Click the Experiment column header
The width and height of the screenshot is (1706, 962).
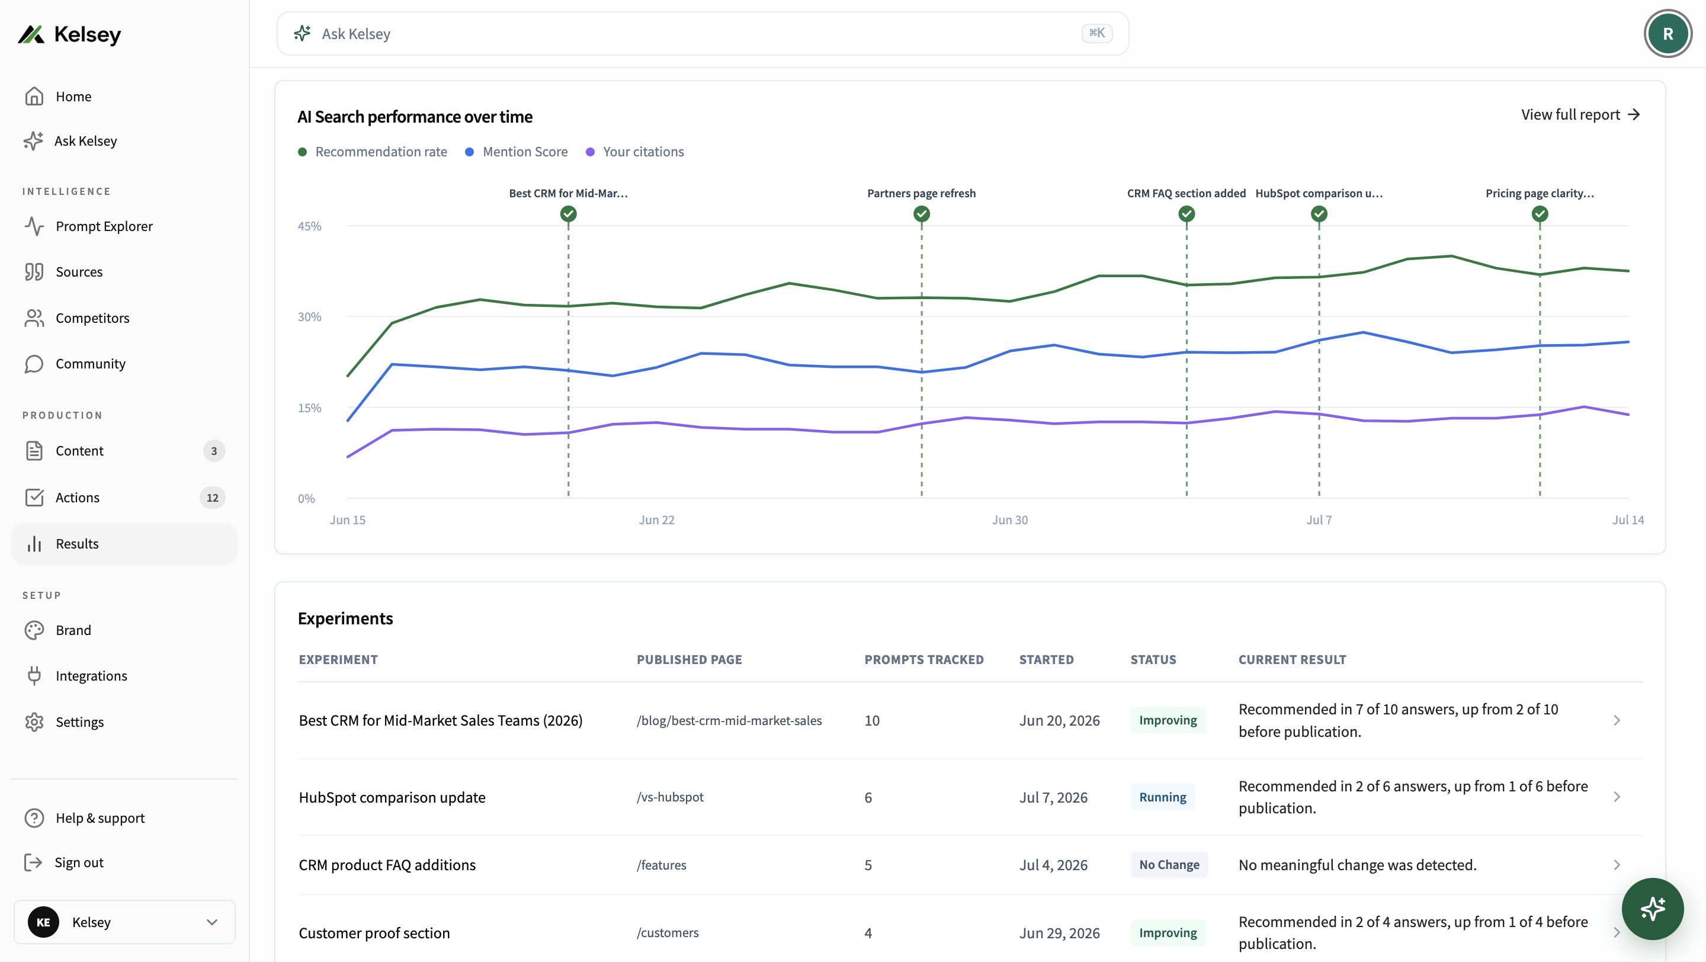click(x=338, y=660)
